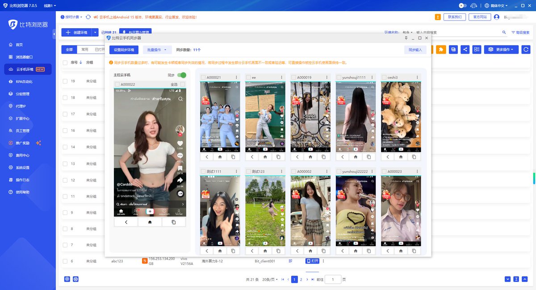The width and height of the screenshot is (536, 290).
Task: Check the checkbox for phone A000021
Action: (x=203, y=78)
